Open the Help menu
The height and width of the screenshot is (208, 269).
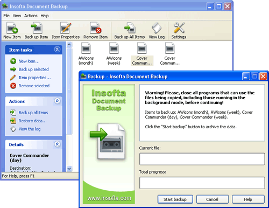coord(45,16)
